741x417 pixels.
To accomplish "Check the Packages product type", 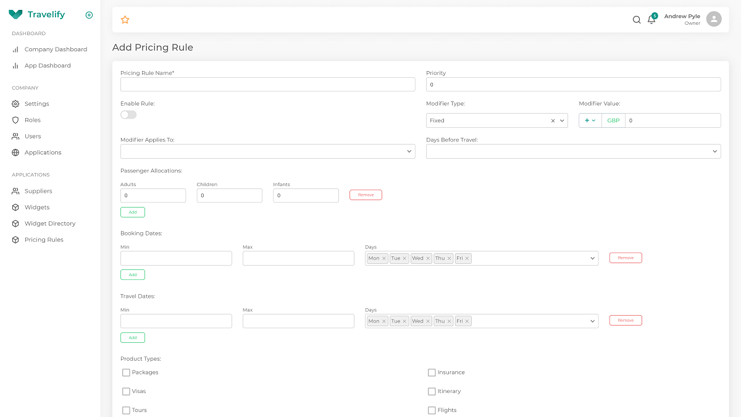I will [x=126, y=373].
